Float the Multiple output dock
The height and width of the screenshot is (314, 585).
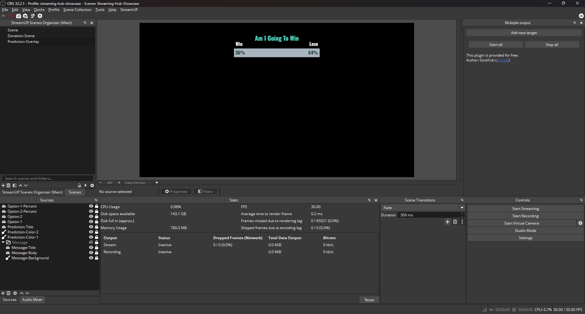575,23
